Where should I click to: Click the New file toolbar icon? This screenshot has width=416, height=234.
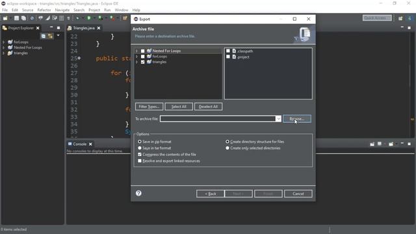(5, 18)
